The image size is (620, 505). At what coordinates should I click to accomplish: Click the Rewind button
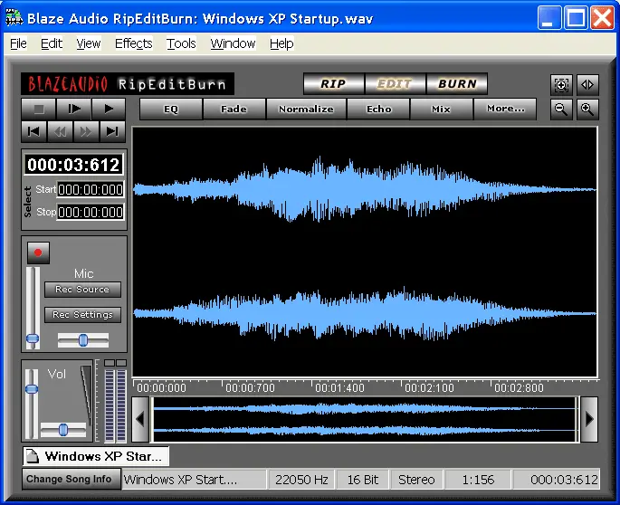60,131
